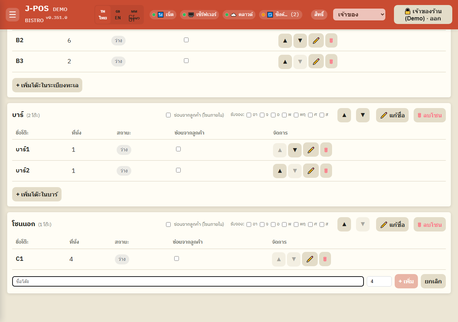Open the เจ้าของ role dropdown
Image resolution: width=458 pixels, height=322 pixels.
click(x=359, y=15)
